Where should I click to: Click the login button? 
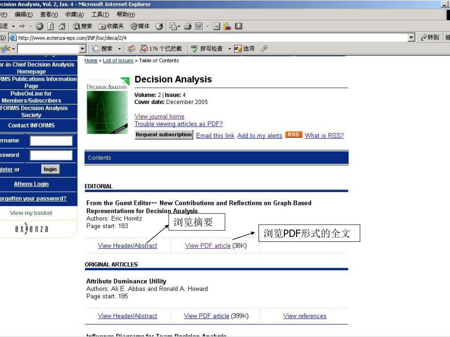[x=50, y=169]
